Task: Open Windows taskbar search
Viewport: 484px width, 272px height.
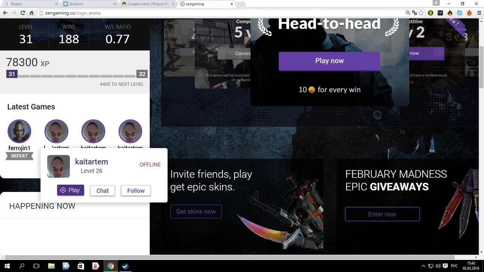Action: point(22,266)
